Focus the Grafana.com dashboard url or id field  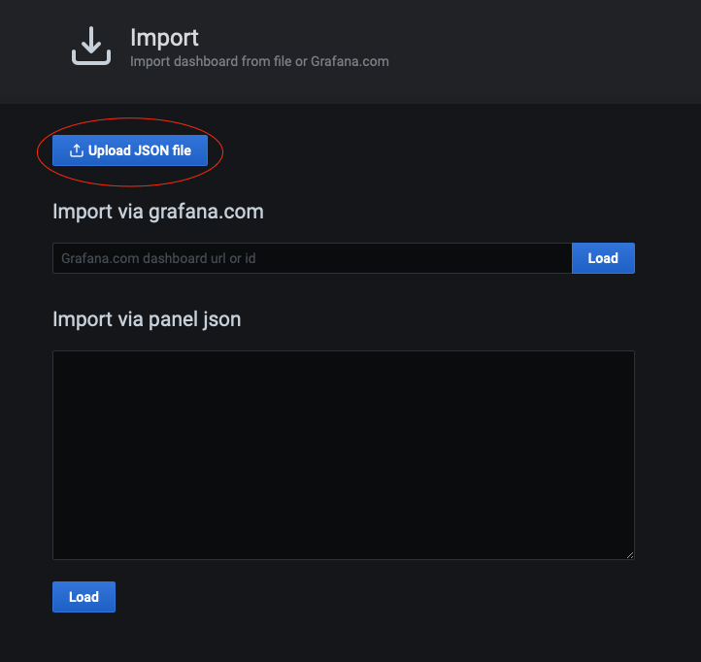click(x=312, y=258)
